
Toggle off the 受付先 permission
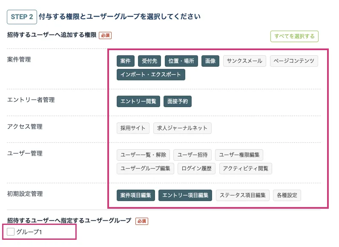149,61
